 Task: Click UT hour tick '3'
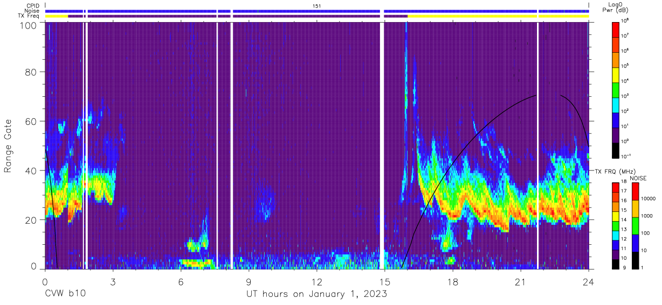tap(113, 281)
